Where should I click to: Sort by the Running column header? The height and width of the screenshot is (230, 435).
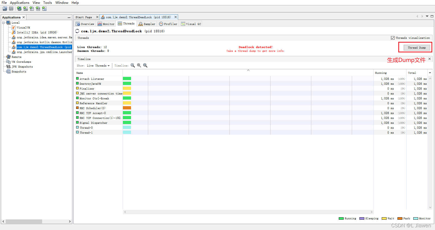(x=390, y=73)
